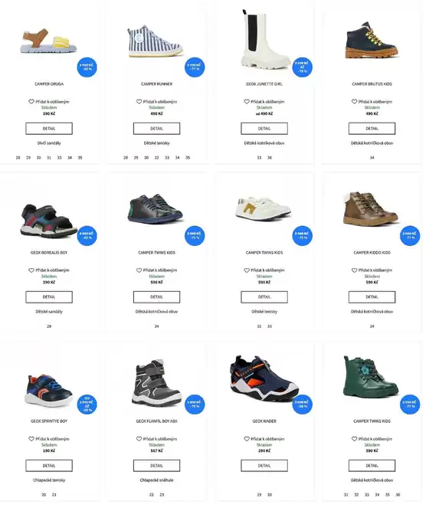429x508 pixels.
Task: Click heart icon for Camper Kiddo Kids
Action: tap(354, 270)
